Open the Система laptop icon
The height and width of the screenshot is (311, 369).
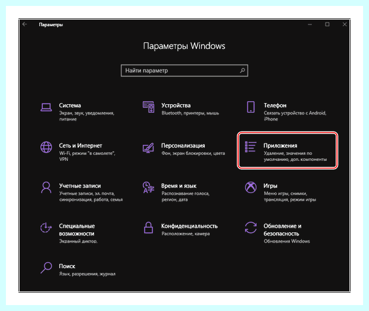pyautogui.click(x=46, y=107)
